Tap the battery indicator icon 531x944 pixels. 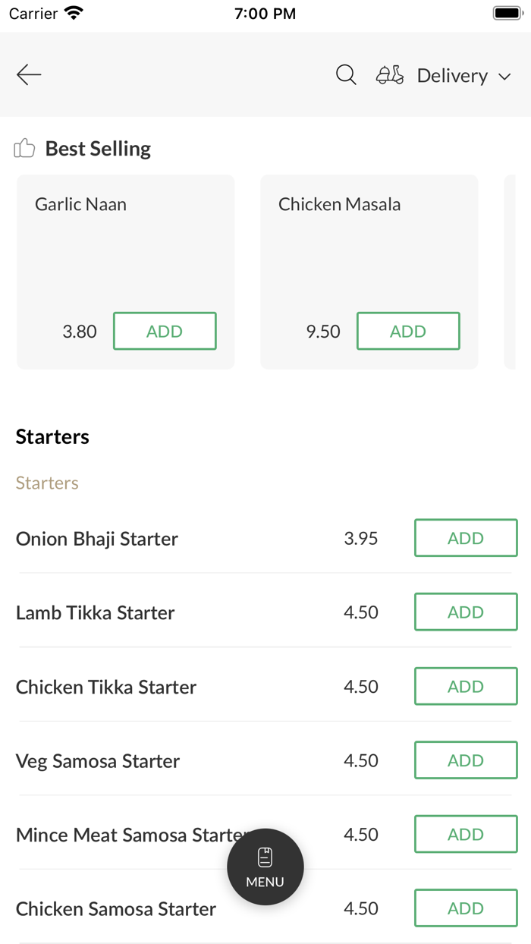pyautogui.click(x=505, y=12)
